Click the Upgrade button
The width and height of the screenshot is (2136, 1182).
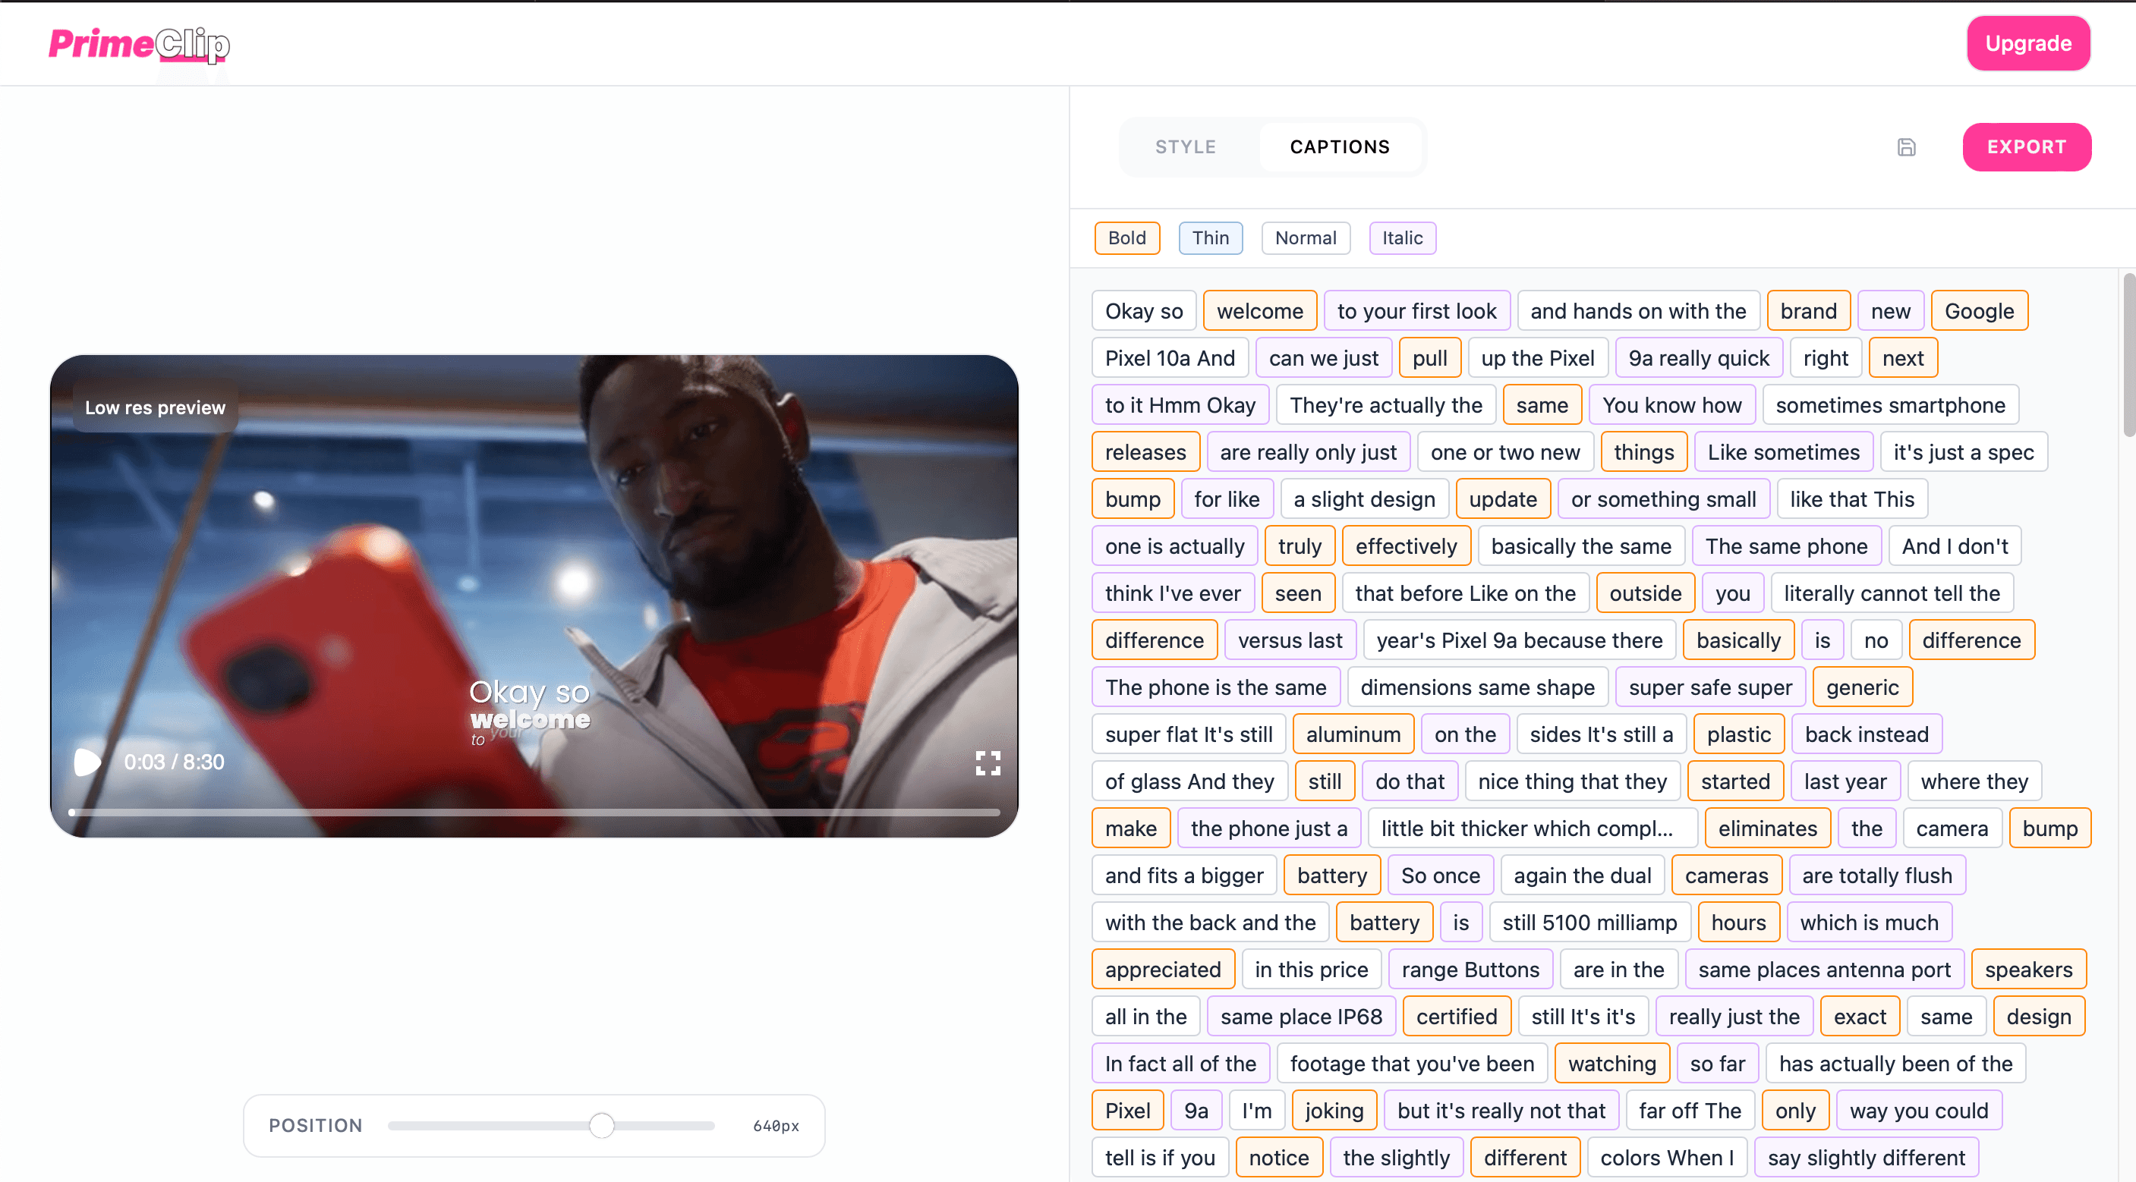coord(2028,42)
